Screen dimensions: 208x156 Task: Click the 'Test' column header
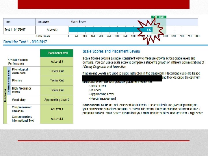pos(19,22)
